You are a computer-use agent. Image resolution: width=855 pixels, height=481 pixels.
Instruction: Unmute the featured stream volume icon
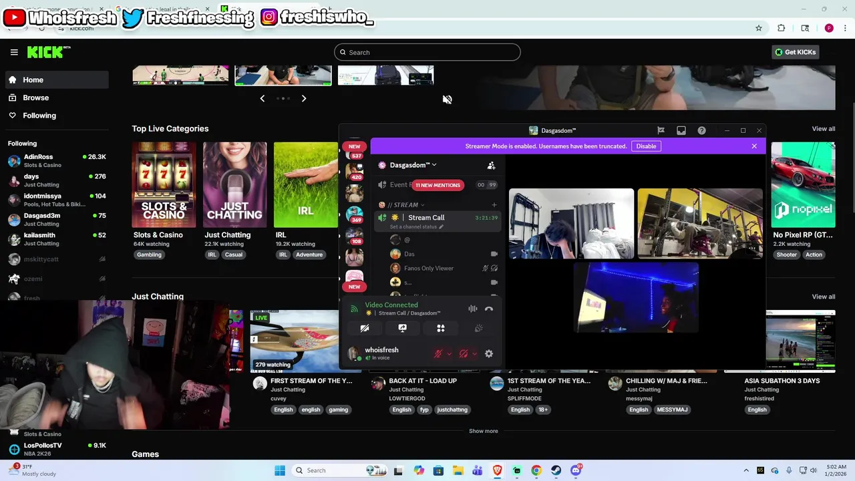(x=447, y=100)
